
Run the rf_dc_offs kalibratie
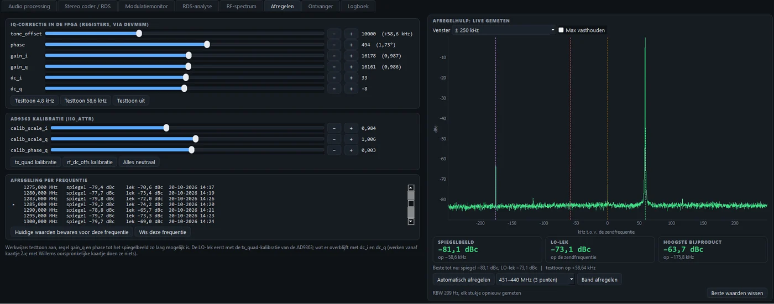click(90, 162)
